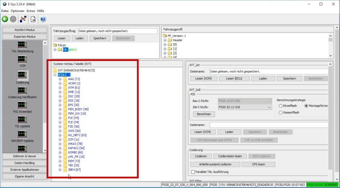340x188 pixels.
Task: Open the Codierung-Verifikation module icon
Action: point(22,91)
